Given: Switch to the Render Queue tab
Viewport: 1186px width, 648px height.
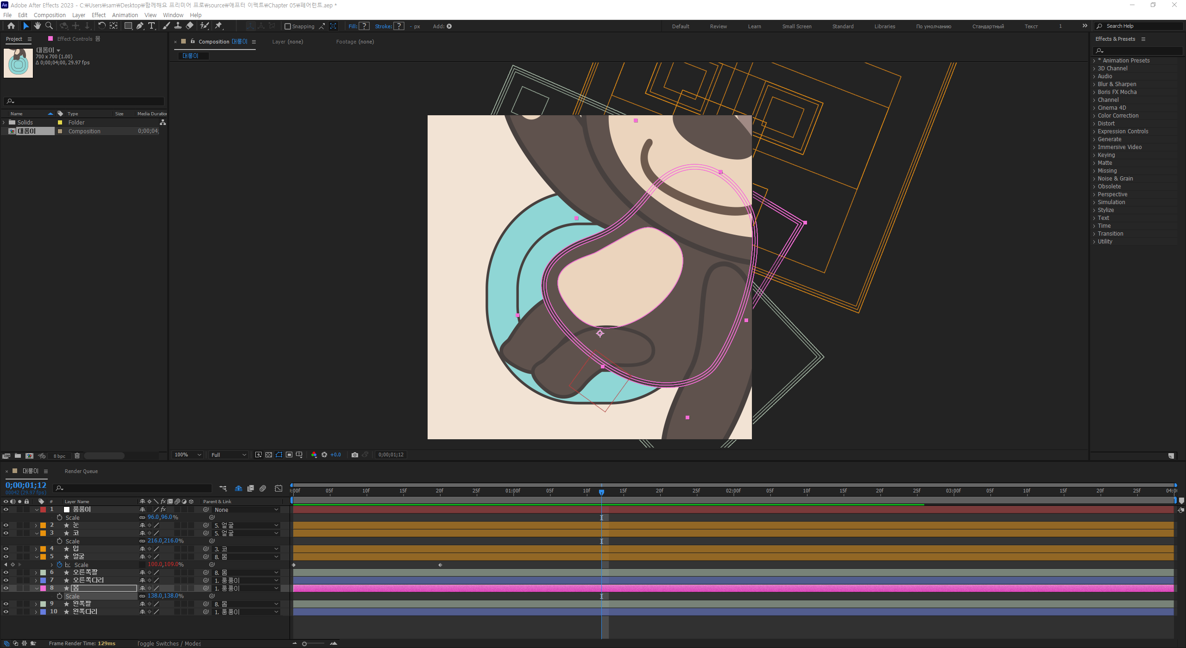Looking at the screenshot, I should (81, 471).
